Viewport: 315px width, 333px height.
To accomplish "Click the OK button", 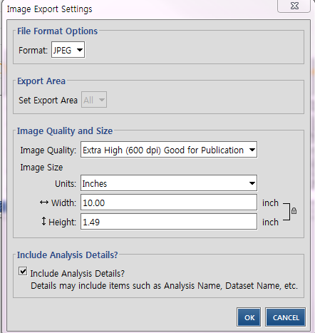I will [x=249, y=317].
